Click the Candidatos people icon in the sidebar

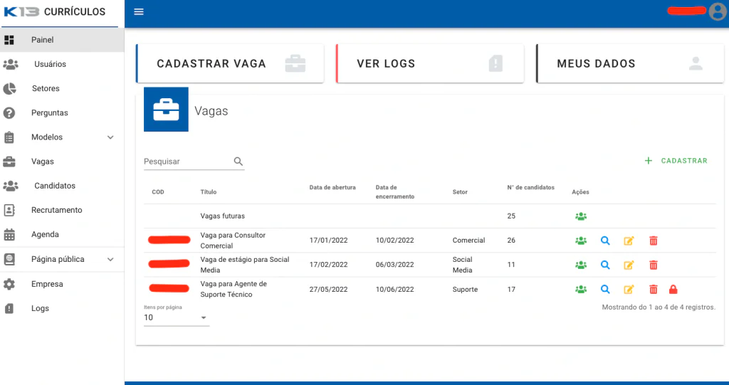10,186
